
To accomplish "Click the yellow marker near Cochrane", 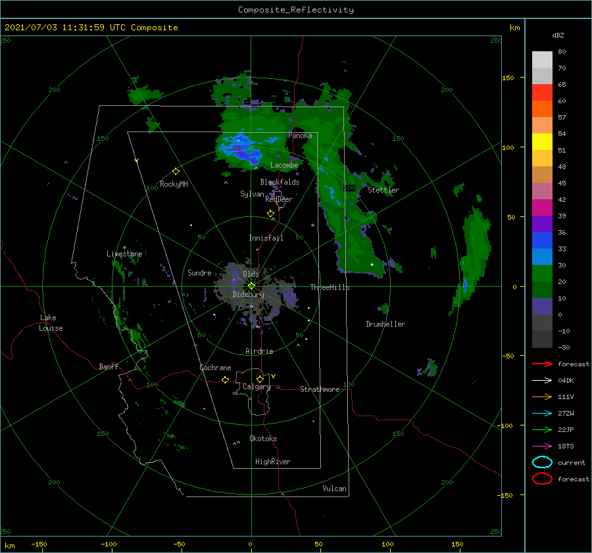I will 225,379.
